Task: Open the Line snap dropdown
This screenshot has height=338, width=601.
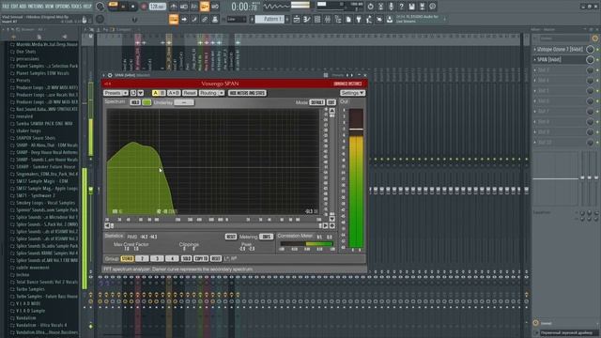Action: point(237,19)
